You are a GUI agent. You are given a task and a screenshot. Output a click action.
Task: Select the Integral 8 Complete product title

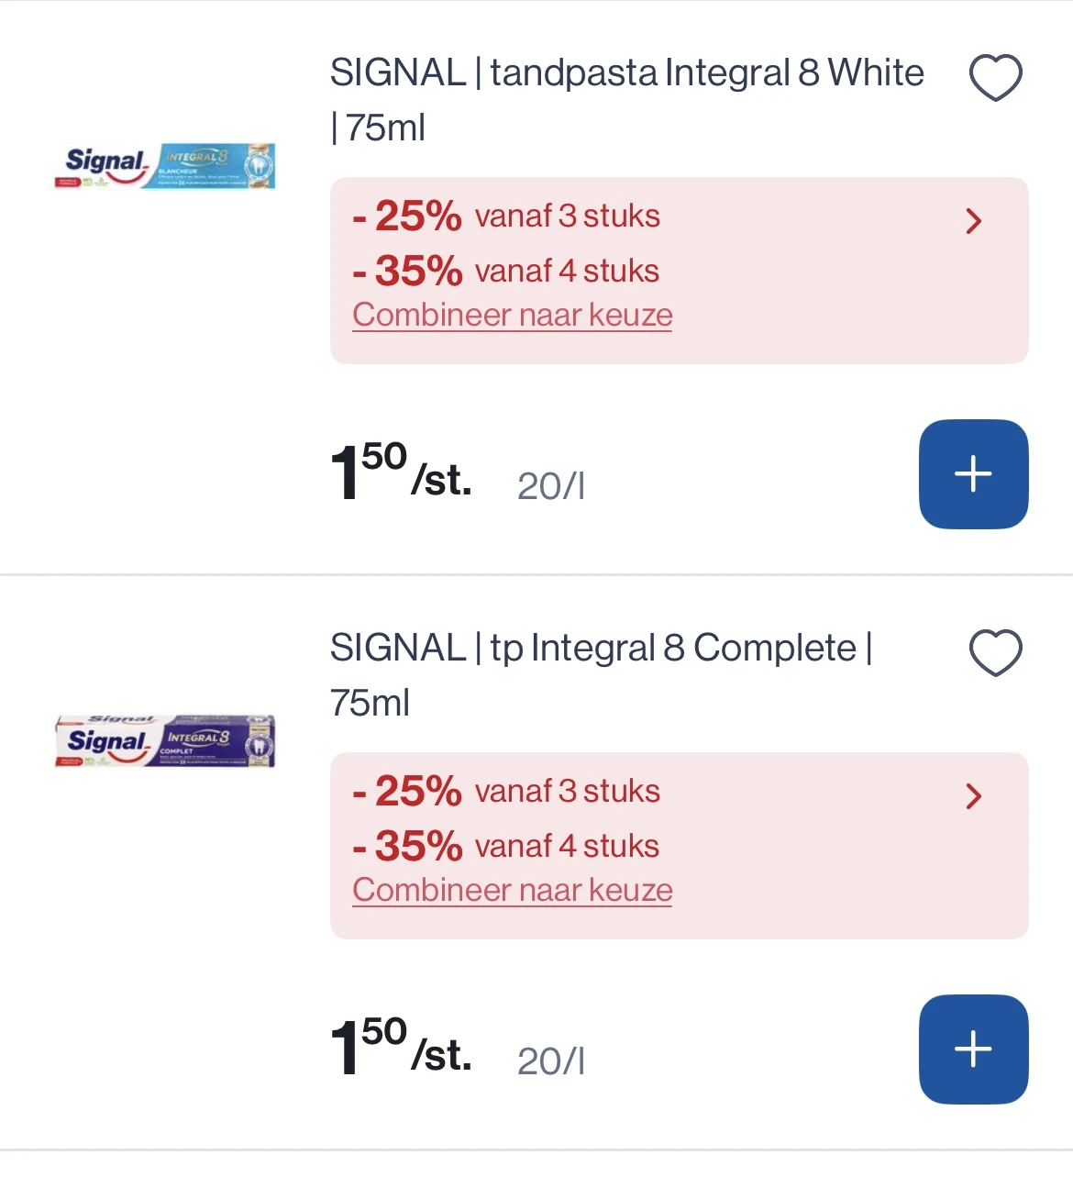(x=601, y=648)
